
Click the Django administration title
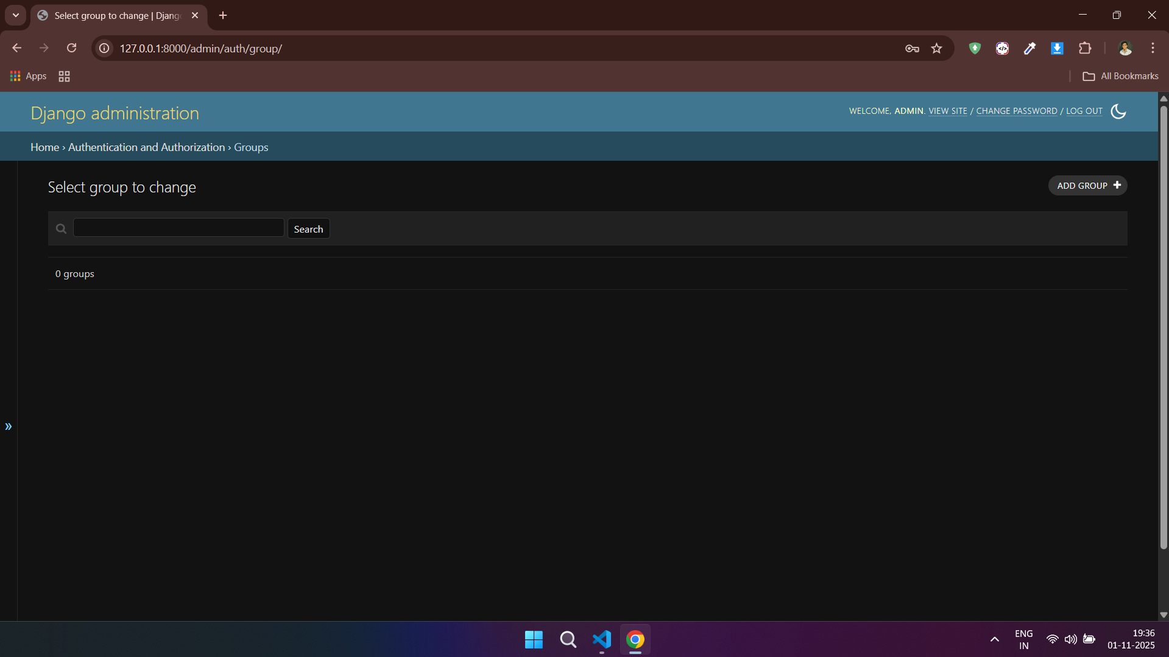115,113
